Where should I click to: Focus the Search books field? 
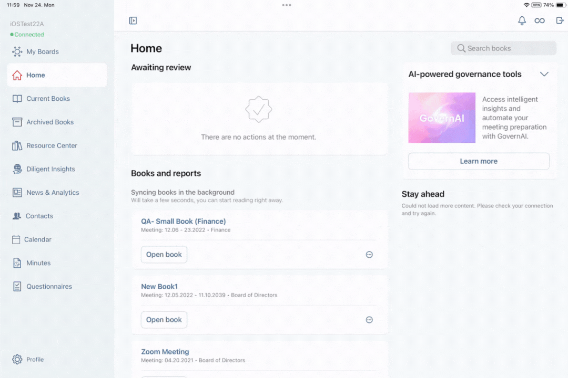503,48
